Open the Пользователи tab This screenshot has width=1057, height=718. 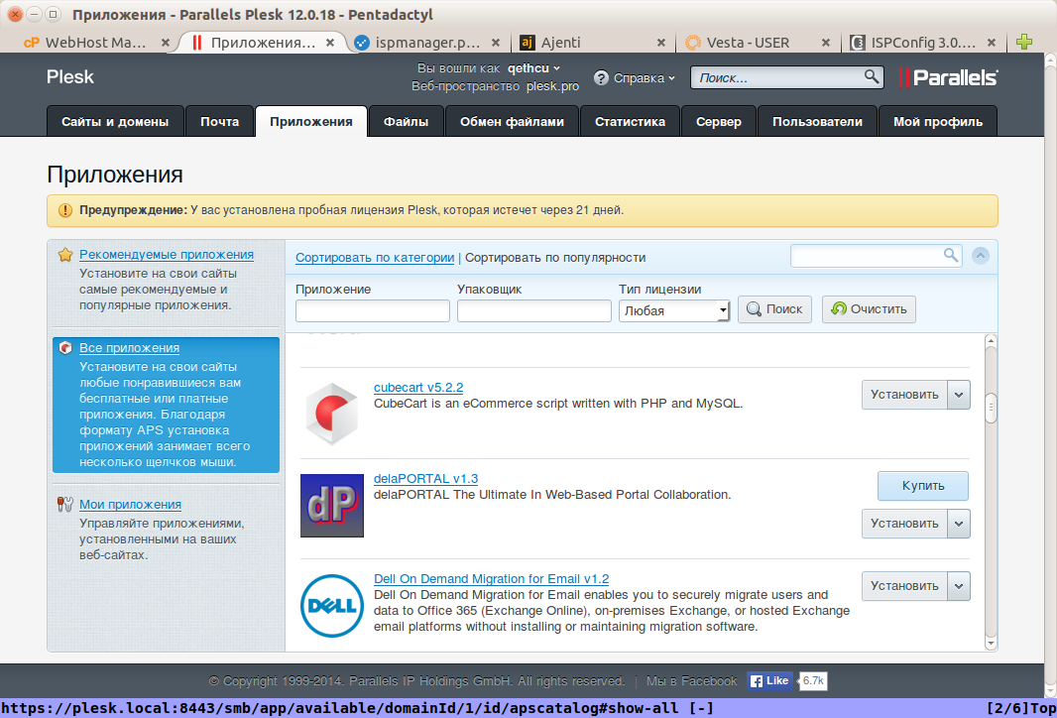(817, 121)
